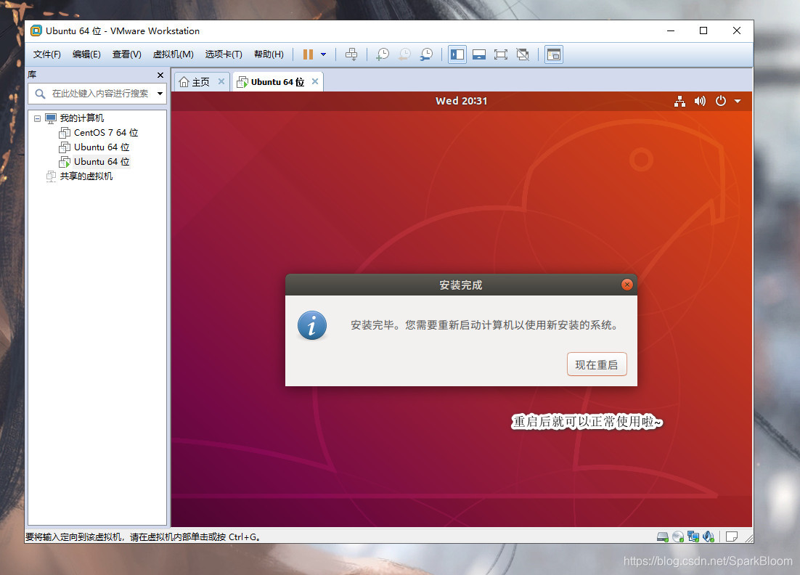
Task: Click the Ubuntu volume speaker icon
Action: pos(700,101)
